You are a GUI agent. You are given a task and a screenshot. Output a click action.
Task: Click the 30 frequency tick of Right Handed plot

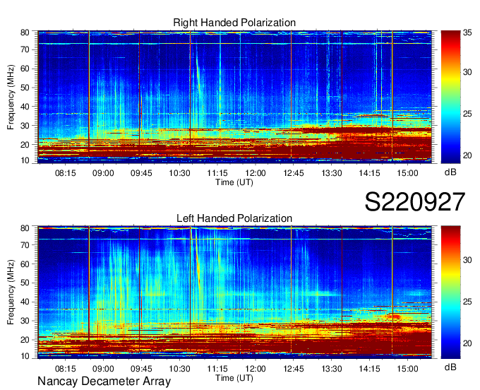(x=25, y=126)
